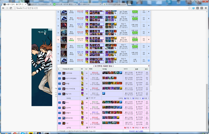Click the blue download extension icon in toolbar
This screenshot has height=134, width=209.
(x=193, y=8)
